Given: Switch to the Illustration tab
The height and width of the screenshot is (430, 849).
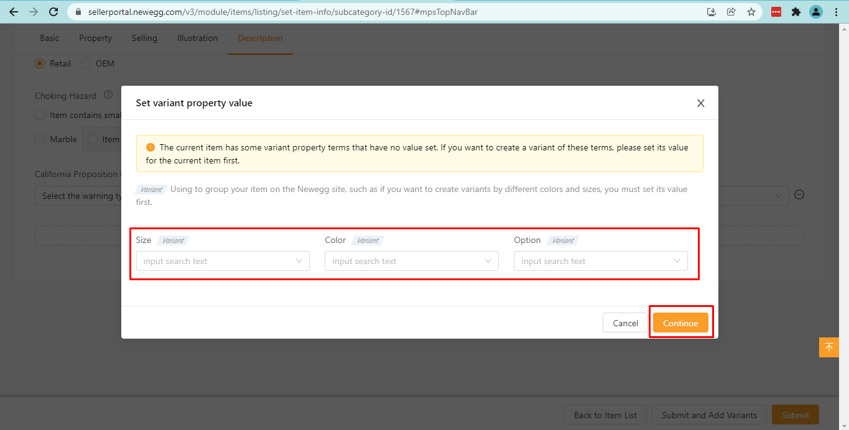Looking at the screenshot, I should pos(197,38).
